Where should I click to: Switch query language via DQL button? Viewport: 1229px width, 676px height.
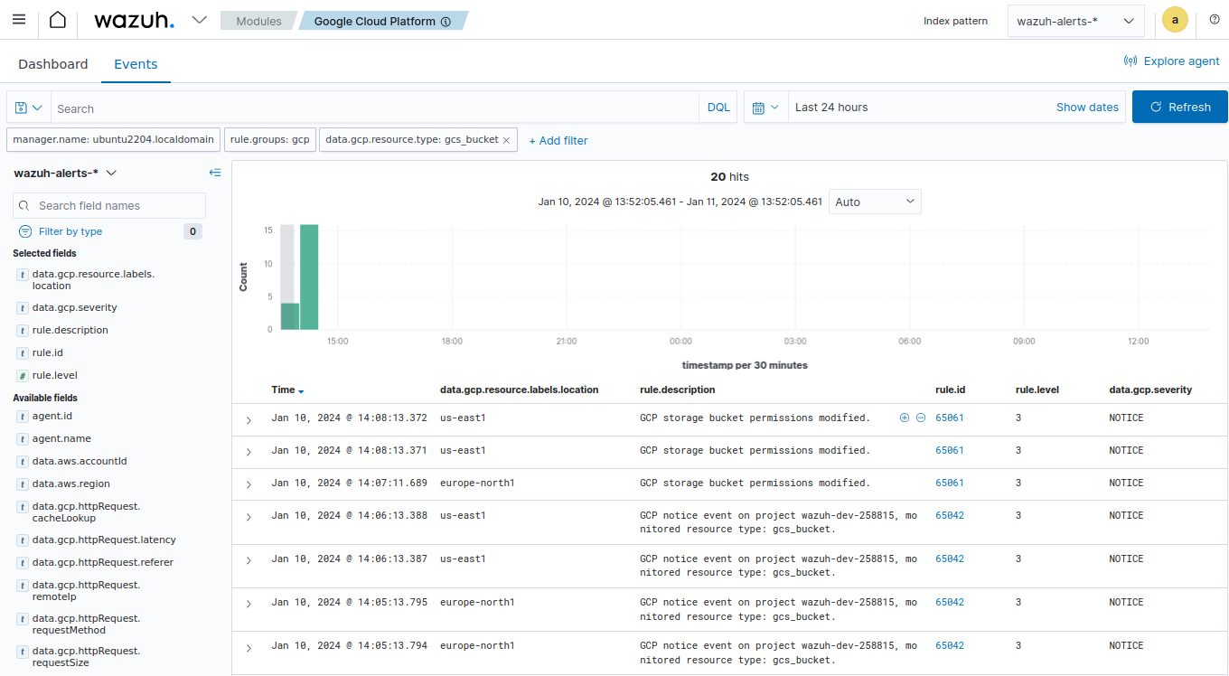[718, 108]
